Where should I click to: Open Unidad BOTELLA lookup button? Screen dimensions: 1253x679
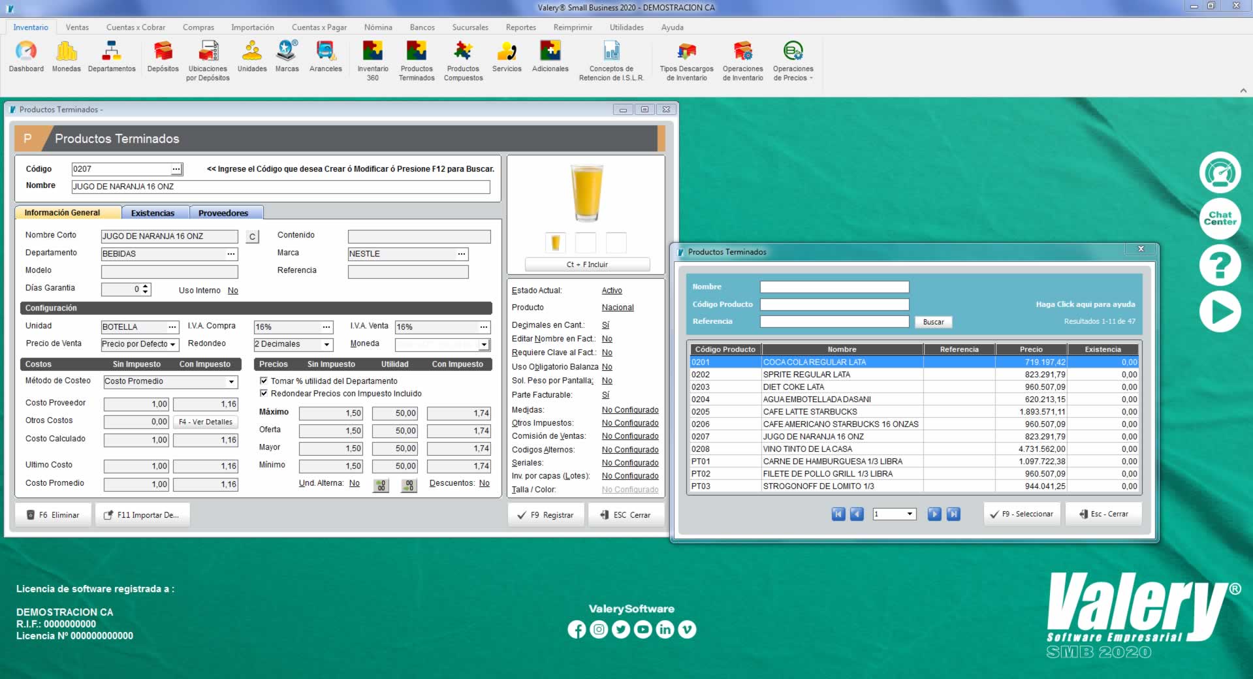click(172, 327)
